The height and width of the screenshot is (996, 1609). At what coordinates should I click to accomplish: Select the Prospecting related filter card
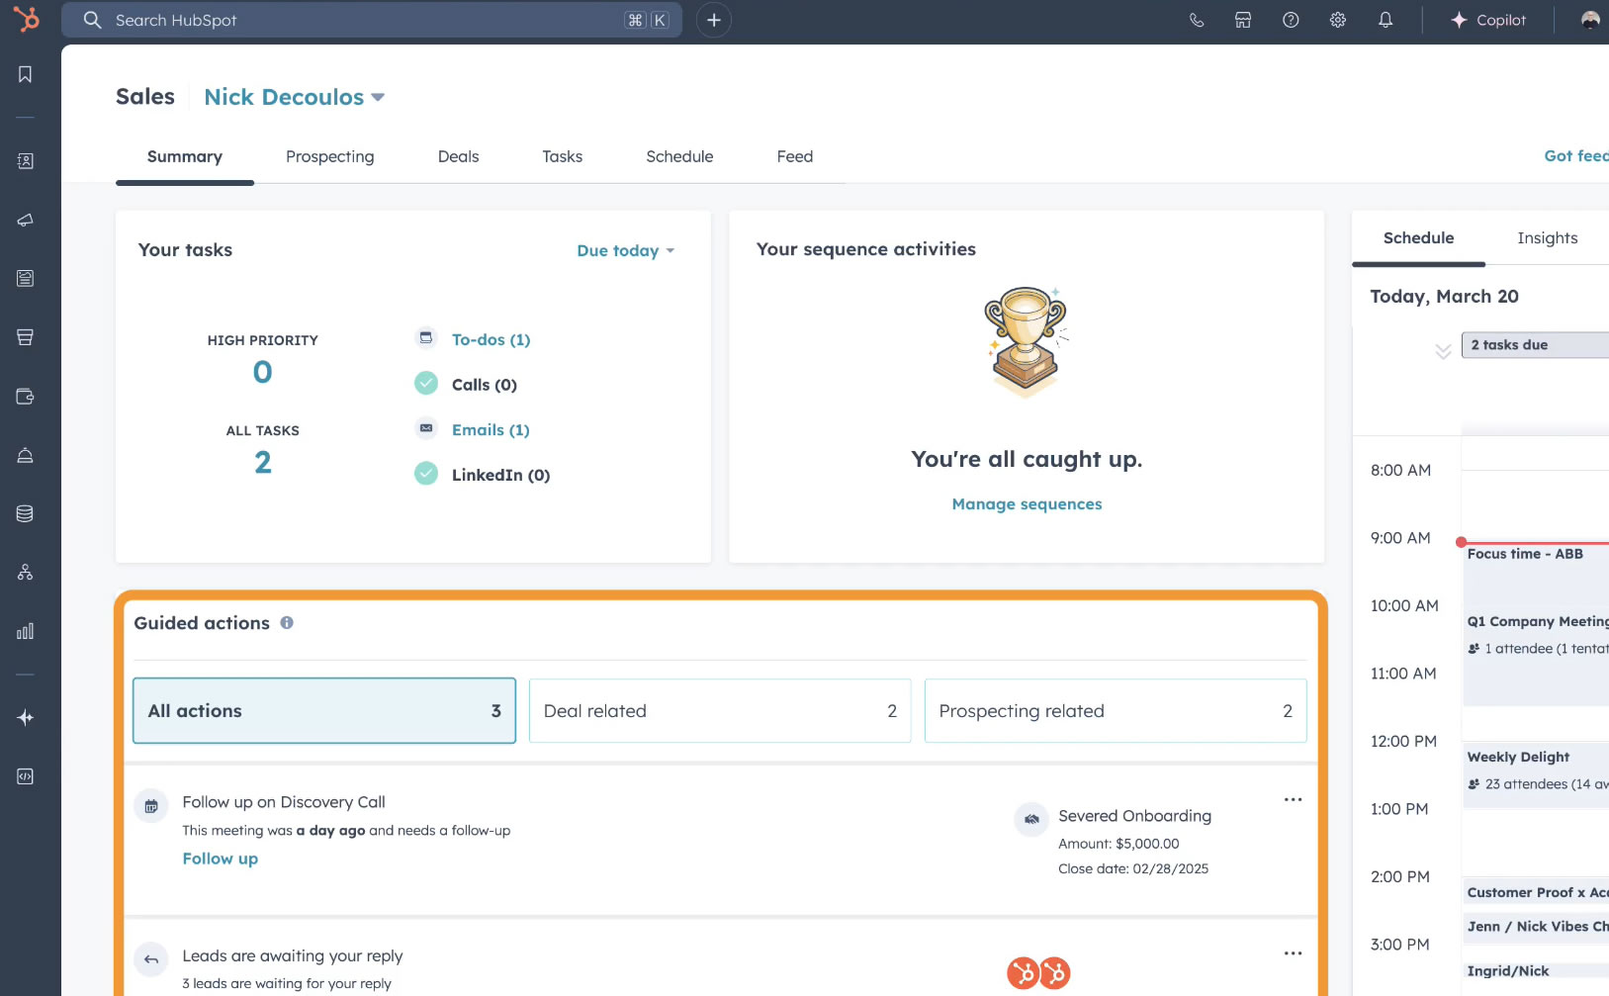(x=1116, y=710)
